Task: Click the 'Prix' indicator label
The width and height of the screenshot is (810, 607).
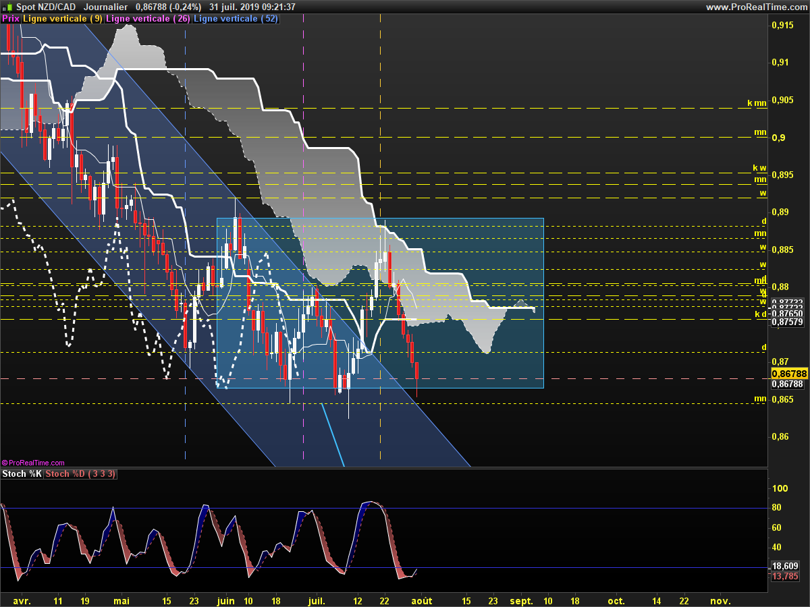Action: click(11, 19)
